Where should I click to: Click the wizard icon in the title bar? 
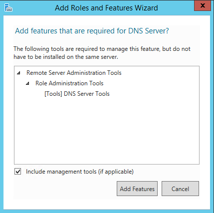pos(8,7)
